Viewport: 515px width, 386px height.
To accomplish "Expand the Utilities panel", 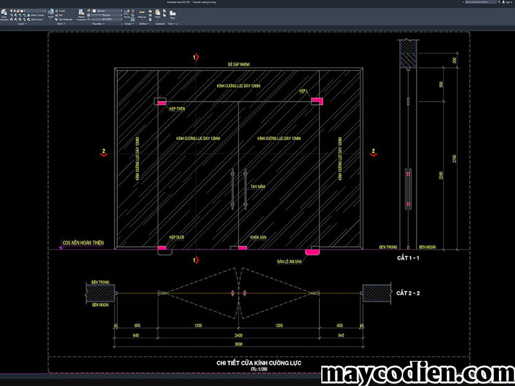I will click(144, 24).
